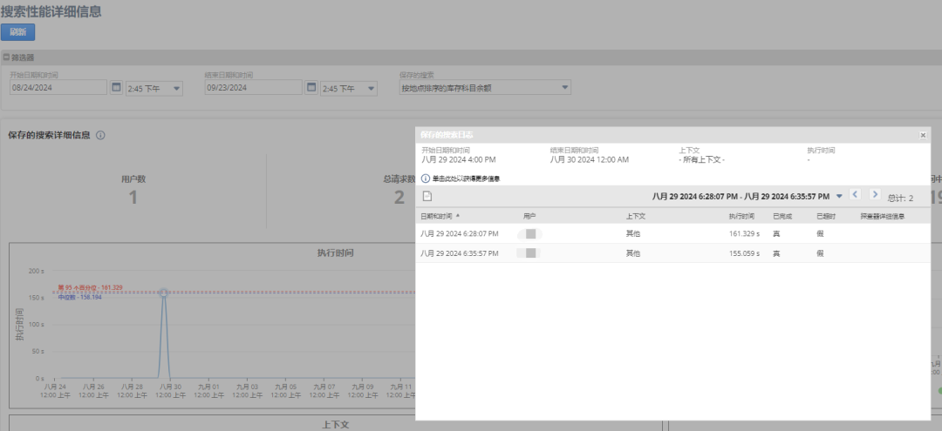The width and height of the screenshot is (942, 431).
Task: Click the 用户 column header
Action: coord(529,216)
